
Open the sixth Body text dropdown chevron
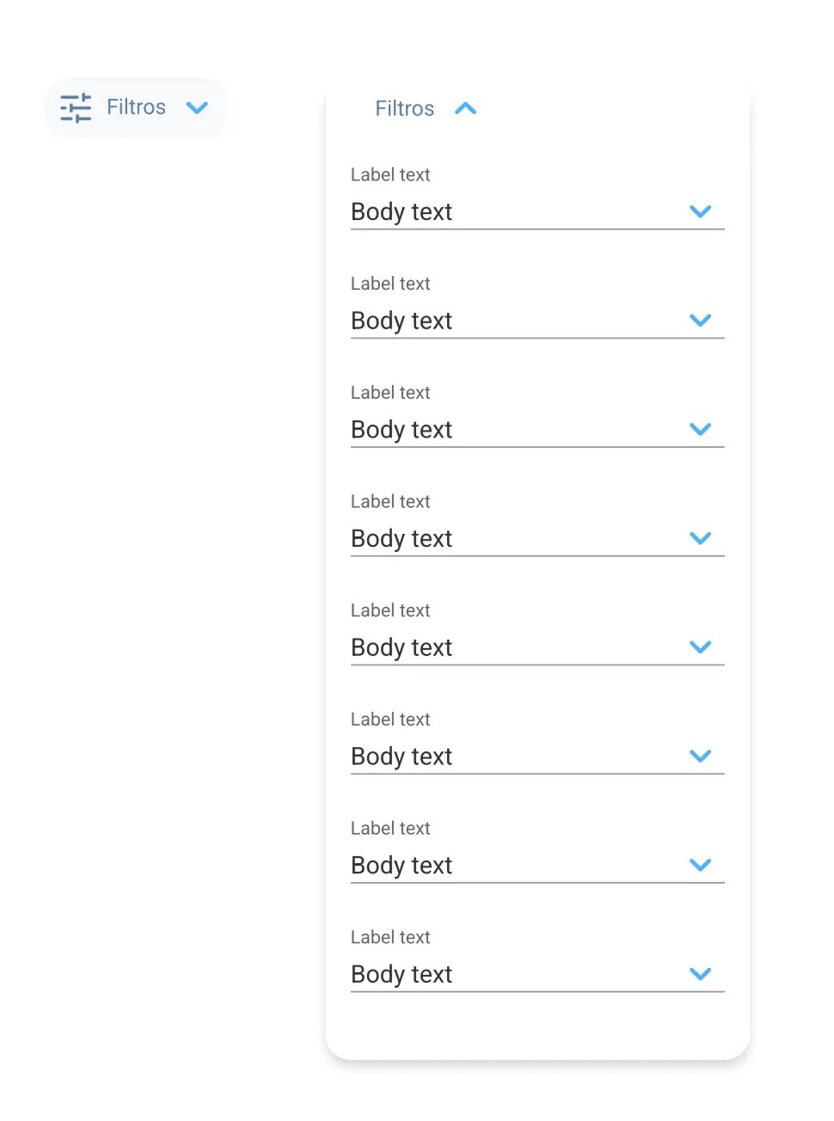click(x=701, y=757)
